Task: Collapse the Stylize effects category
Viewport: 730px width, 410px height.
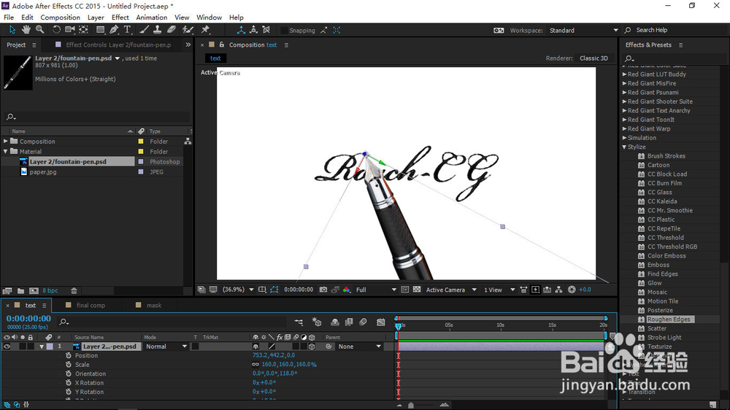Action: point(624,147)
